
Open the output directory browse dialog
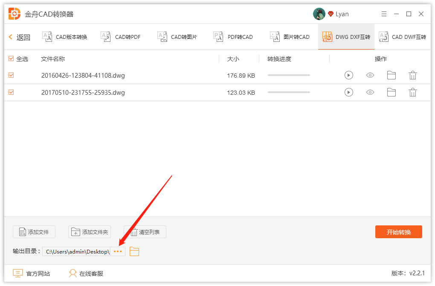(x=118, y=251)
